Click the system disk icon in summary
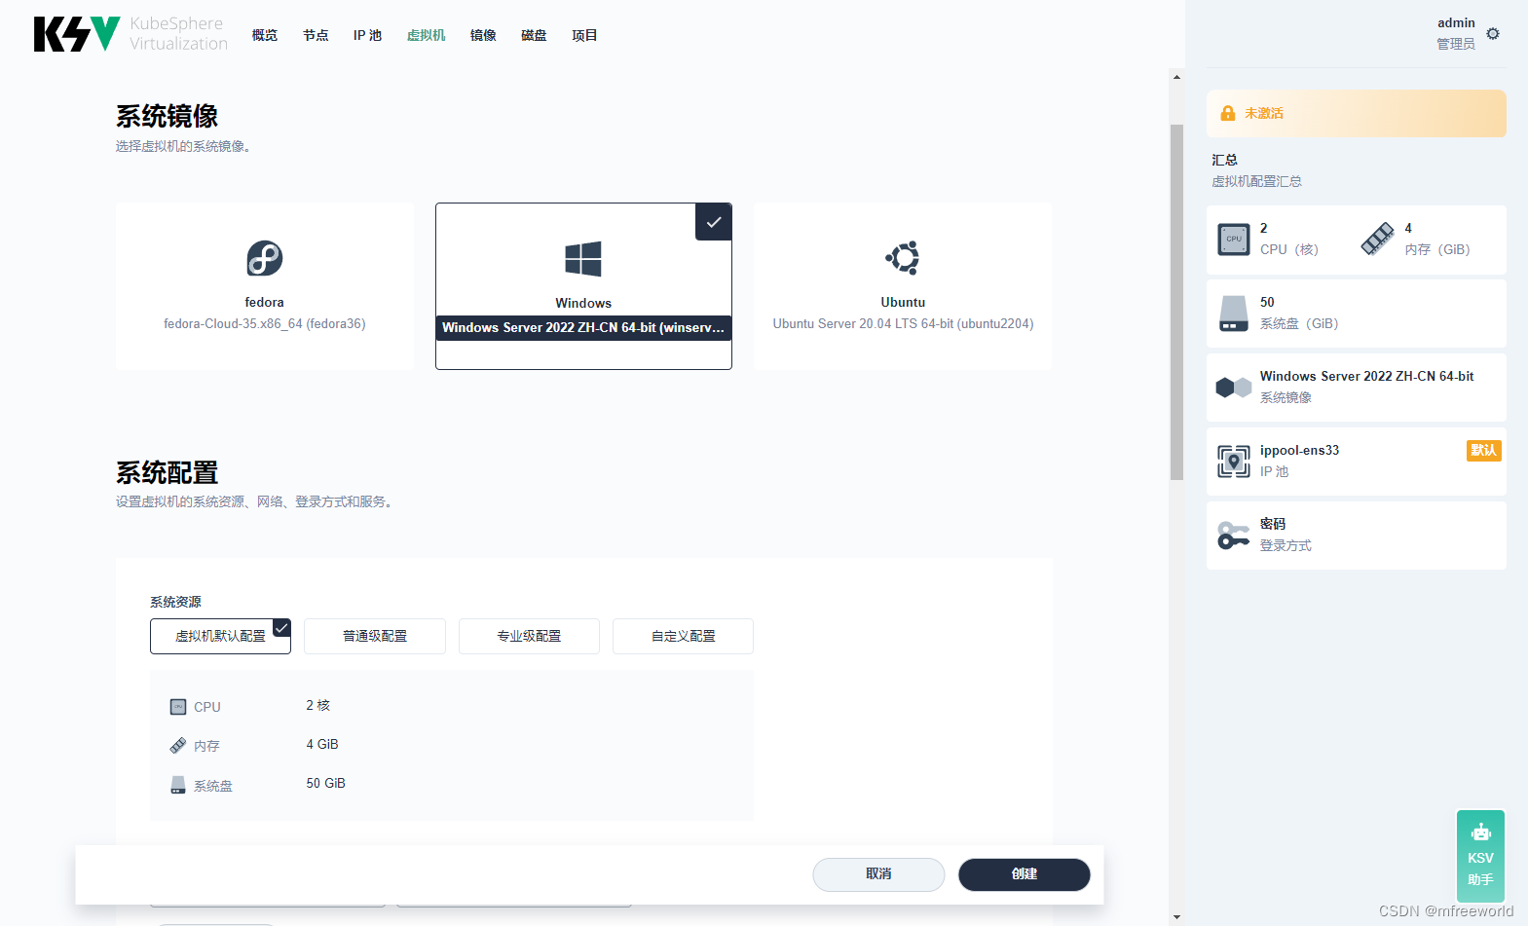The width and height of the screenshot is (1528, 926). [1234, 314]
